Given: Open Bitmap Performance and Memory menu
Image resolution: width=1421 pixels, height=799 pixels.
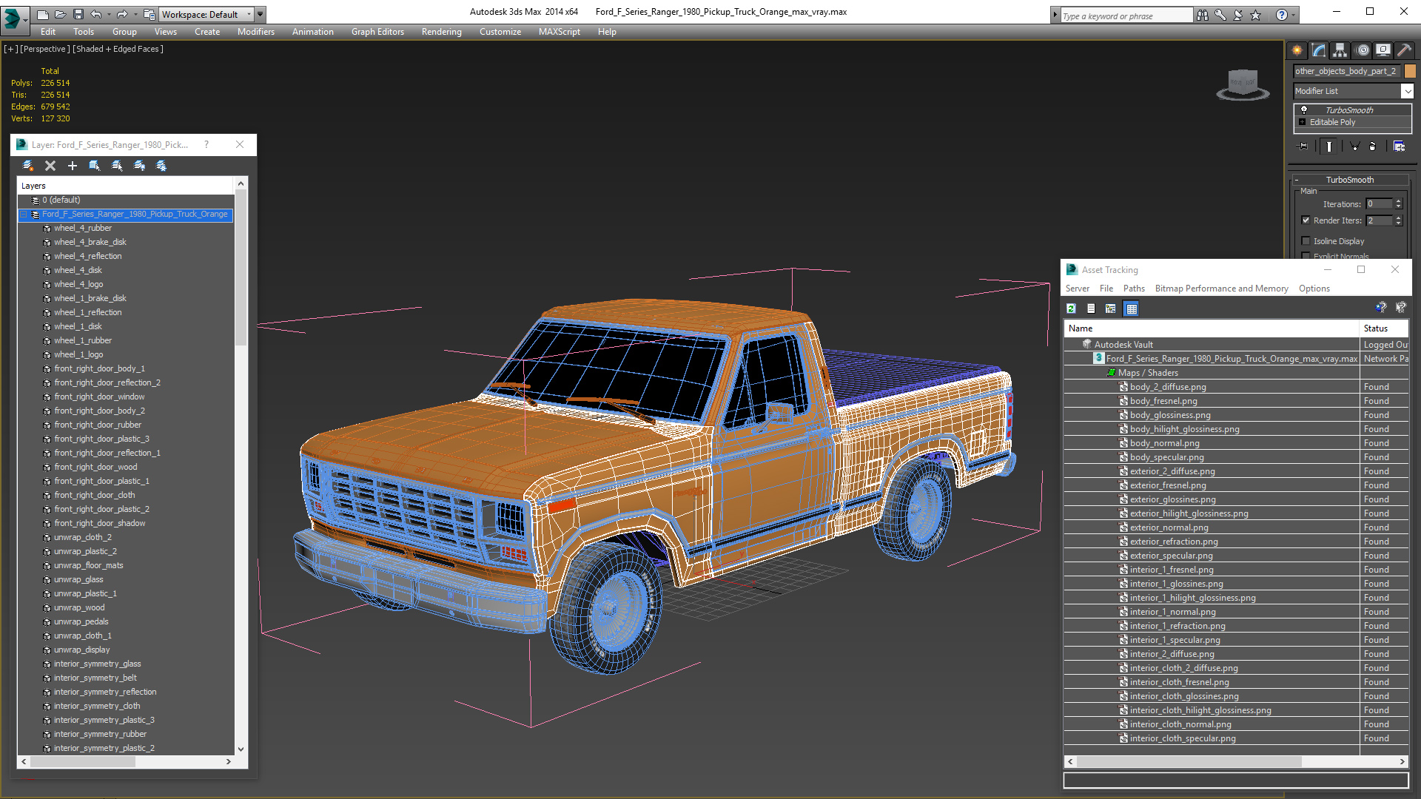Looking at the screenshot, I should tap(1221, 289).
